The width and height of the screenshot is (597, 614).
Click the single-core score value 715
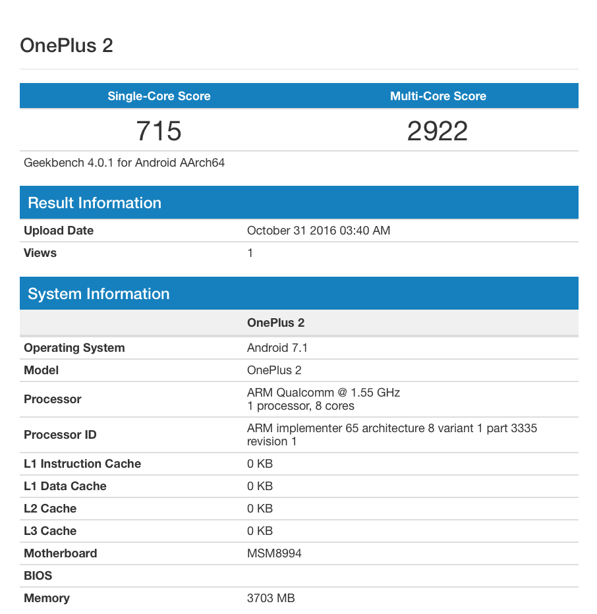159,130
